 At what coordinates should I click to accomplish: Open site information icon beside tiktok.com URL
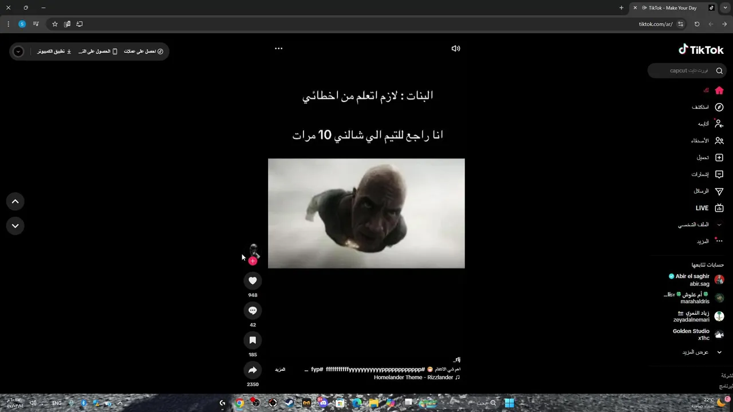pos(680,24)
